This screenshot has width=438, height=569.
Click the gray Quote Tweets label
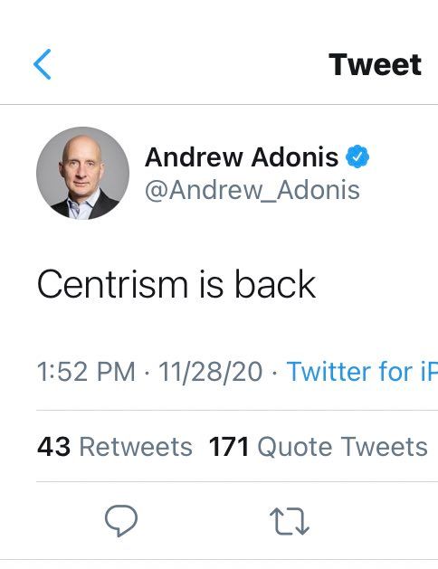[x=343, y=446]
